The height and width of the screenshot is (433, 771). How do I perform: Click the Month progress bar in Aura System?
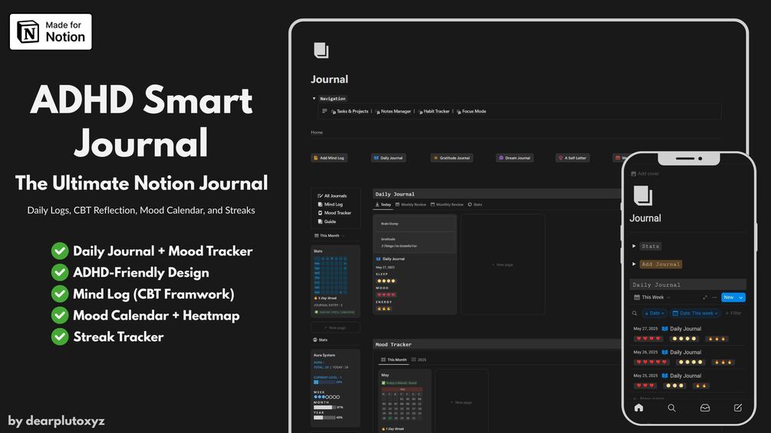325,408
